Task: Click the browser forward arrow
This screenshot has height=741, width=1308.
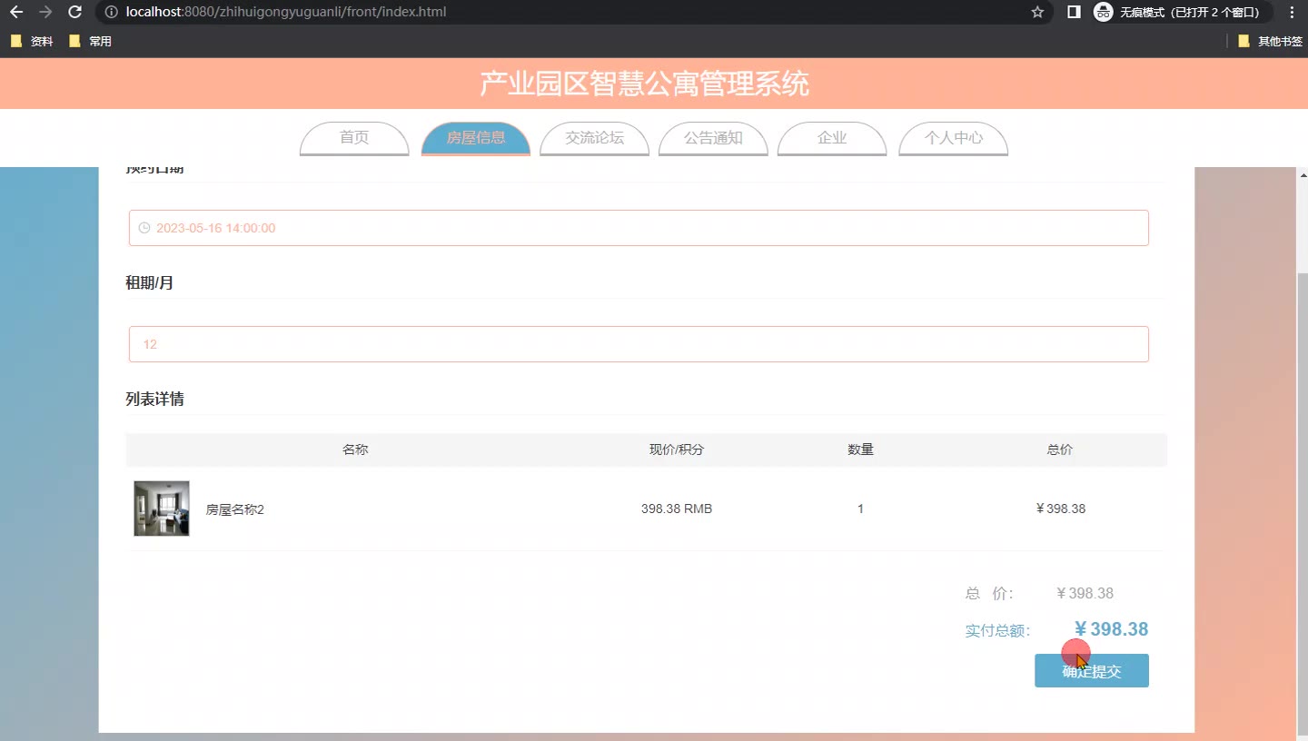Action: coord(45,13)
